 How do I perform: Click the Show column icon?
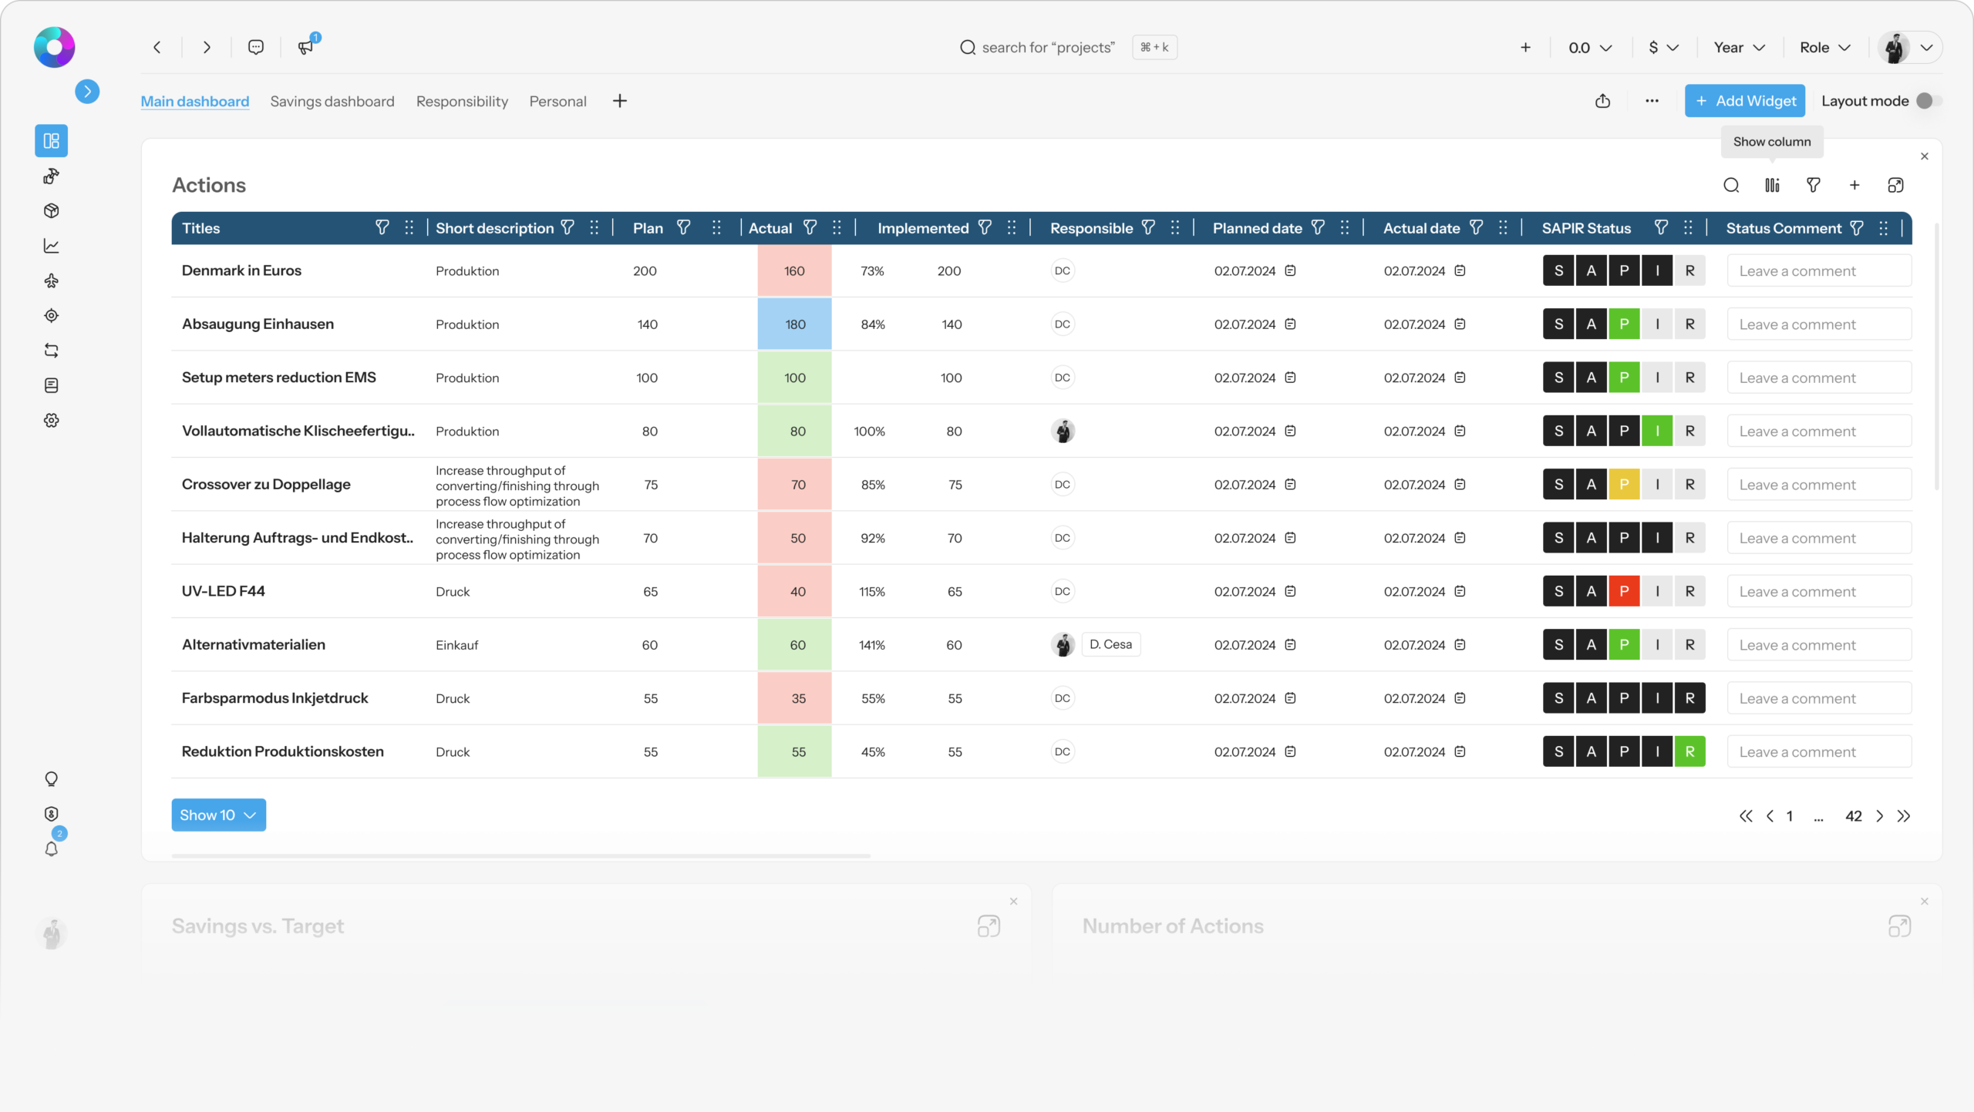click(1772, 185)
